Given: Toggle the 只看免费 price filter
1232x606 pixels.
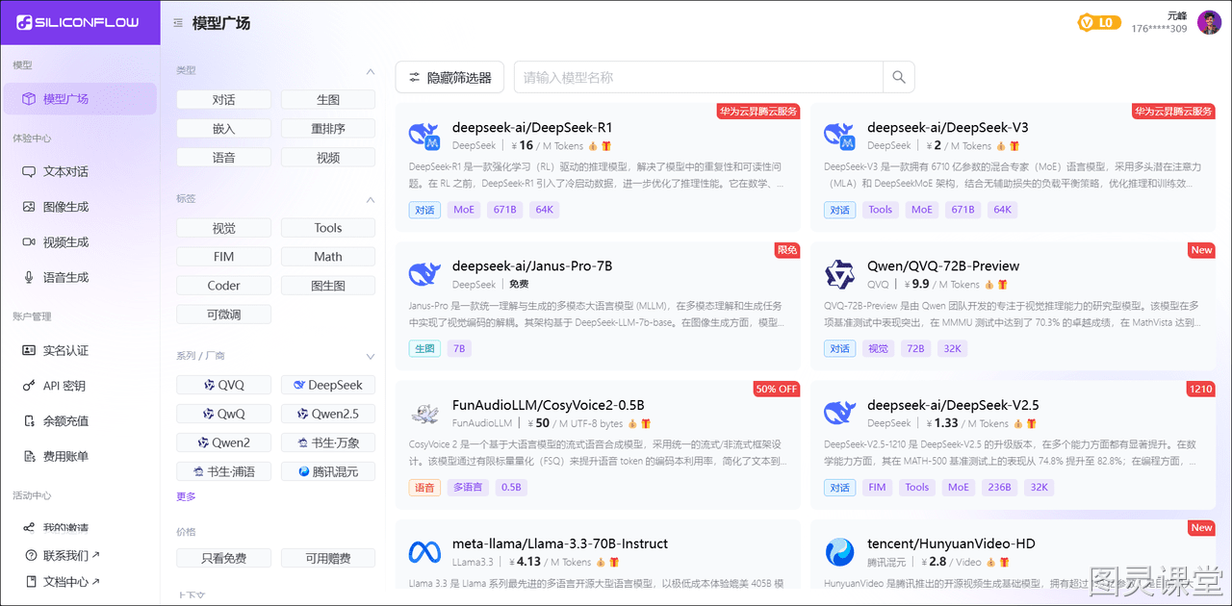Looking at the screenshot, I should (223, 558).
